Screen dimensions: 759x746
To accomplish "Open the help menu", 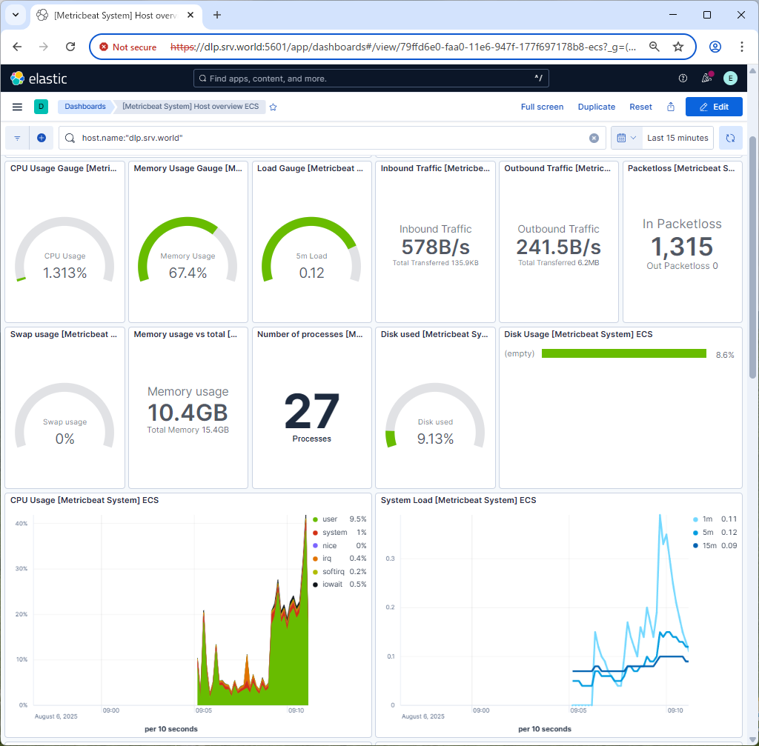I will point(682,78).
